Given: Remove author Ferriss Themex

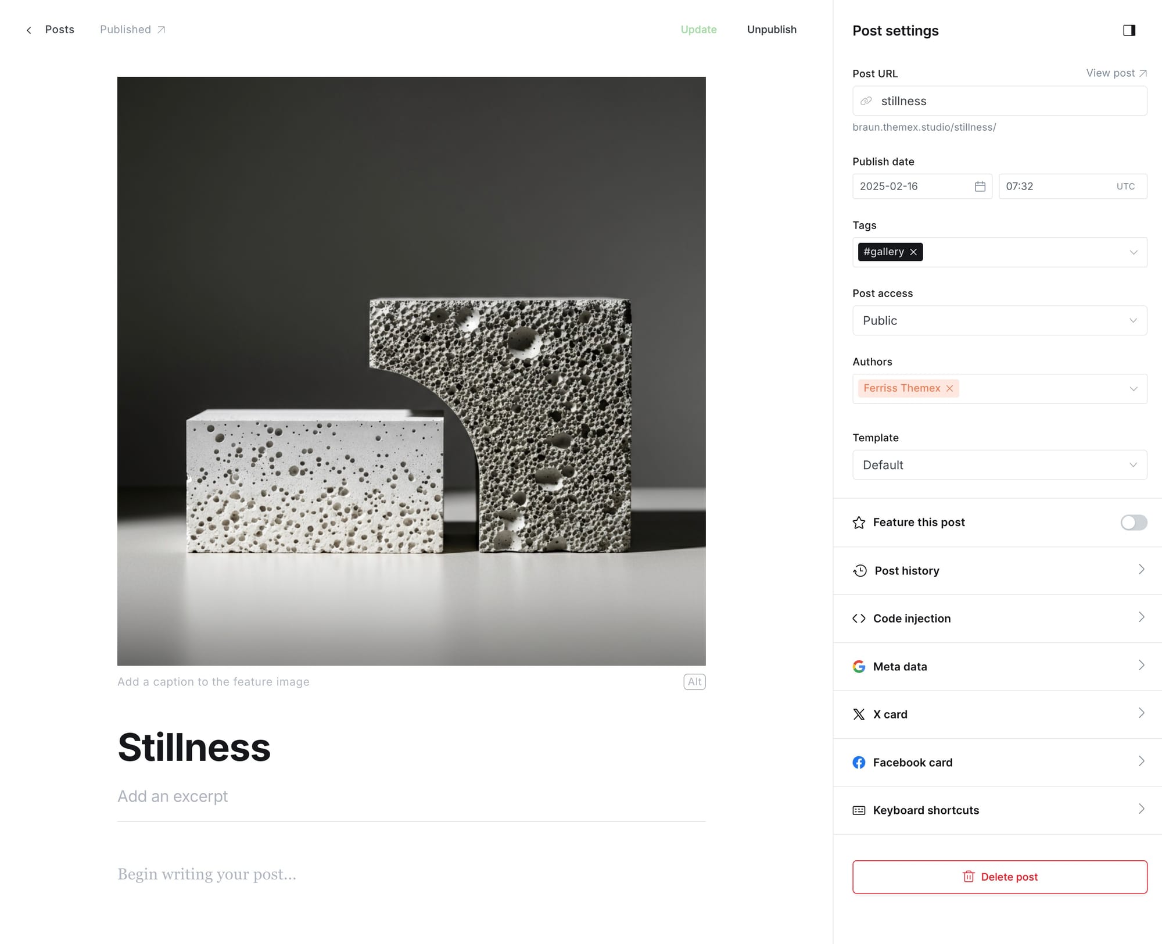Looking at the screenshot, I should [949, 388].
